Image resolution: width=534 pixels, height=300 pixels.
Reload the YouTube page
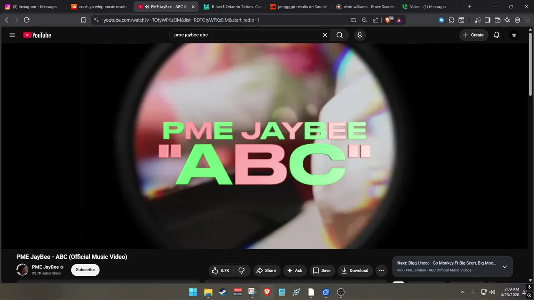click(x=27, y=20)
